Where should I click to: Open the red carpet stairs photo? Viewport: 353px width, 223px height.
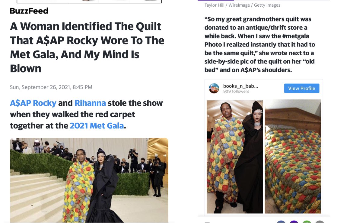(x=89, y=180)
